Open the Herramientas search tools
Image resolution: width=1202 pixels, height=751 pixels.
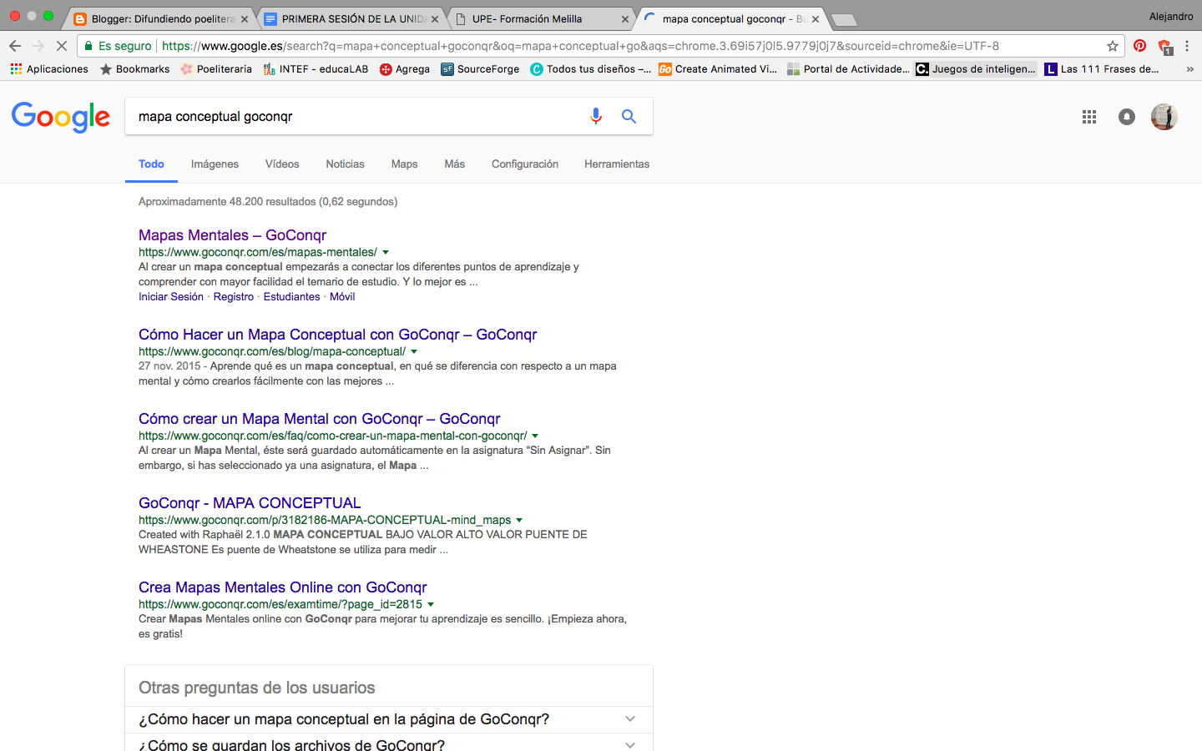click(x=617, y=164)
